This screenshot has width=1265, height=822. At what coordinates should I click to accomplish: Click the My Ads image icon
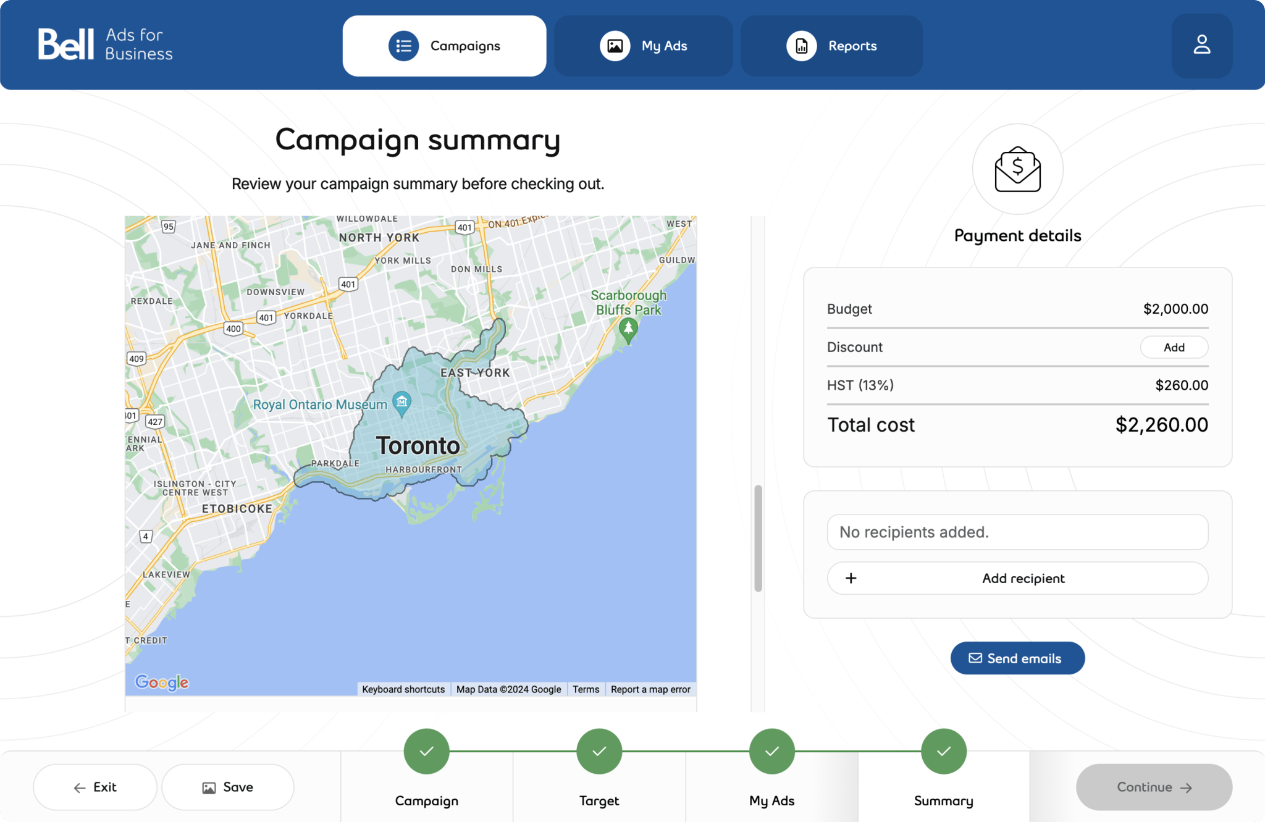click(615, 45)
